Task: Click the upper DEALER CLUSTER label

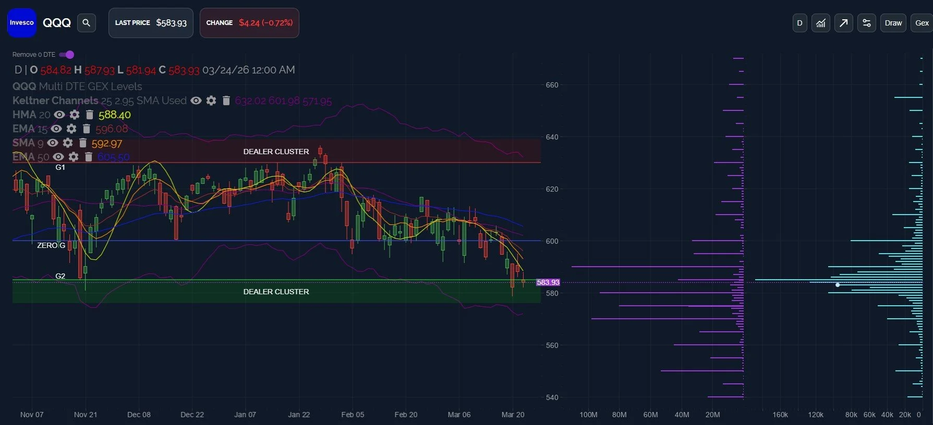Action: [276, 152]
